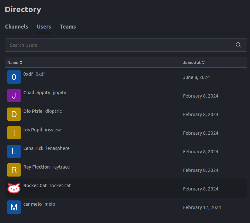Click Lena Tick's blue L avatar

coord(14,151)
